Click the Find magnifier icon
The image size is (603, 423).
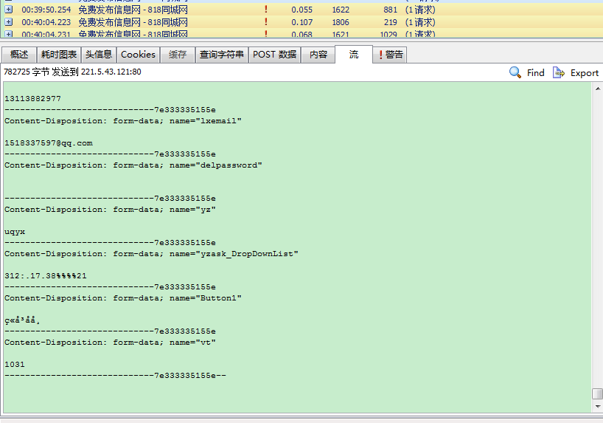point(515,72)
